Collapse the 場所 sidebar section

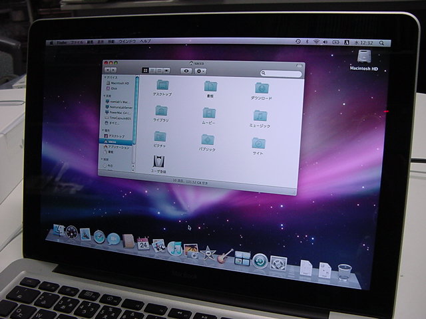click(103, 130)
